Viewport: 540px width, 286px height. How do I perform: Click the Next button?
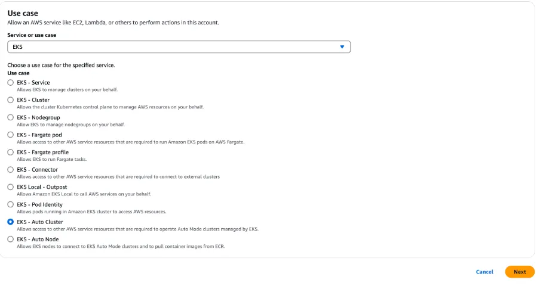pos(520,272)
